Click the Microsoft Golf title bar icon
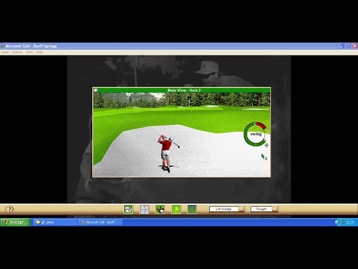358x269 pixels. 3,46
